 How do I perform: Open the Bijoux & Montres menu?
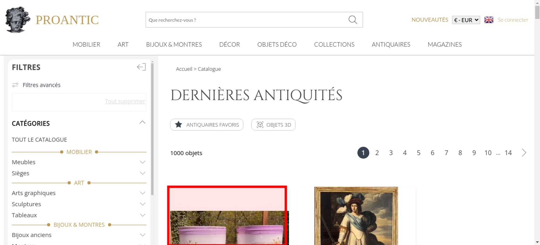point(174,45)
